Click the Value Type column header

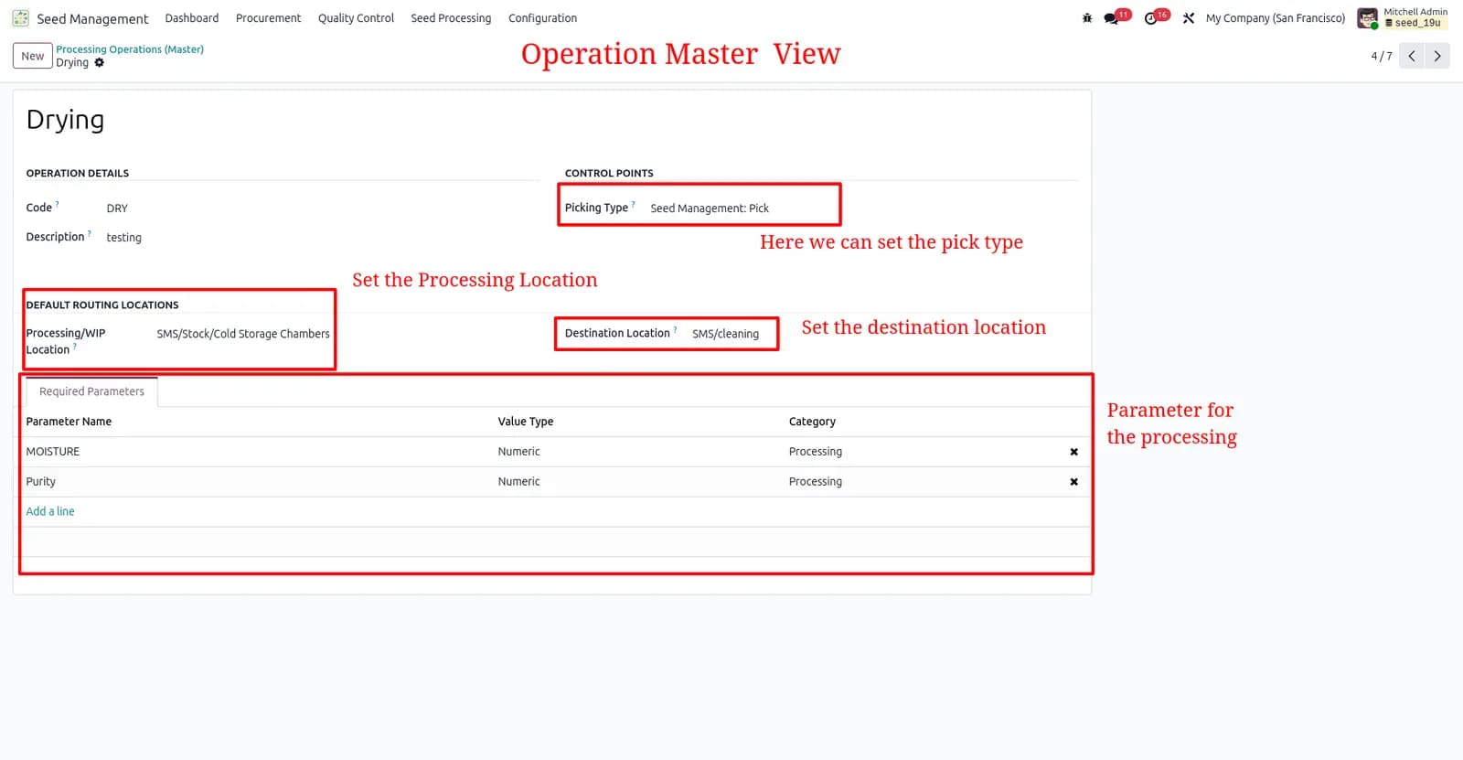pyautogui.click(x=526, y=422)
